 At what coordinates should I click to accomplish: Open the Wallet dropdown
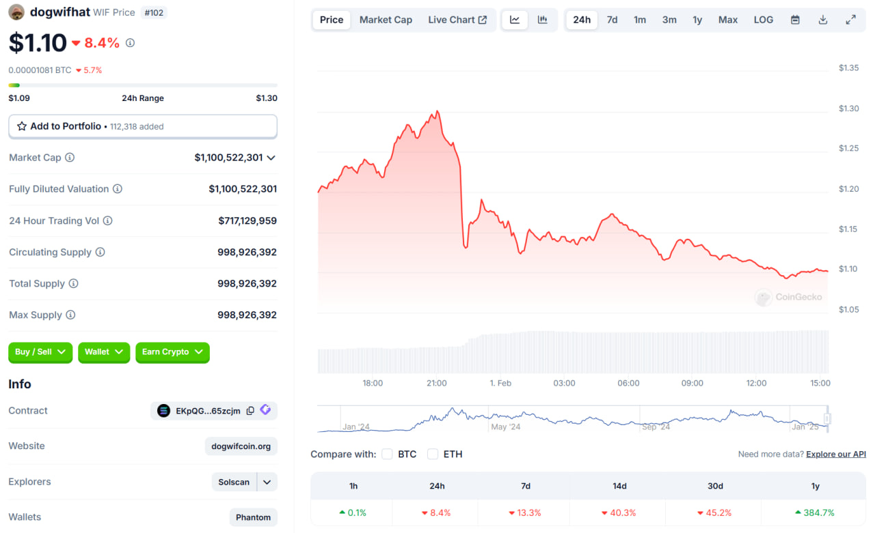[104, 352]
